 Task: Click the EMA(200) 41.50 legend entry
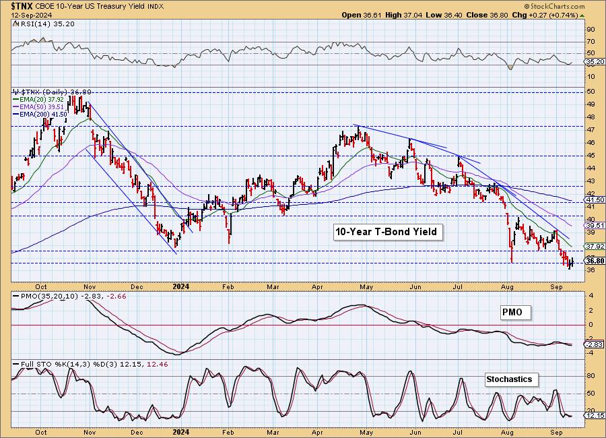(40, 114)
